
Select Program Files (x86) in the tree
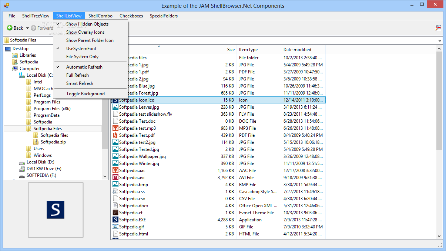pyautogui.click(x=52, y=109)
